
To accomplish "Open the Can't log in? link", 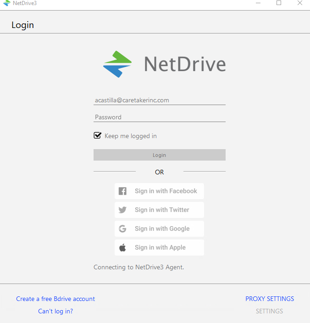I will point(55,311).
